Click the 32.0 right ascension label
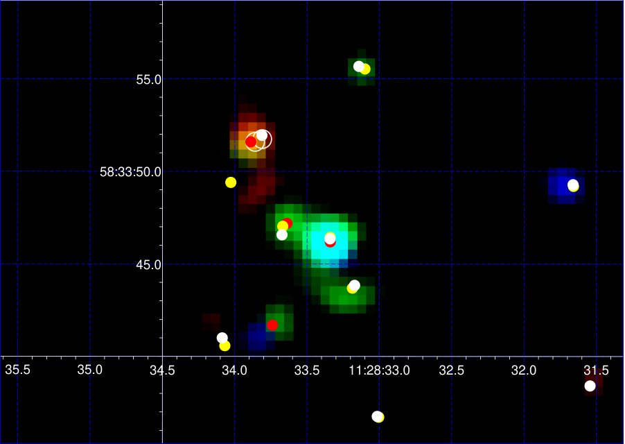Screen dimensions: 625x444 click(x=524, y=371)
